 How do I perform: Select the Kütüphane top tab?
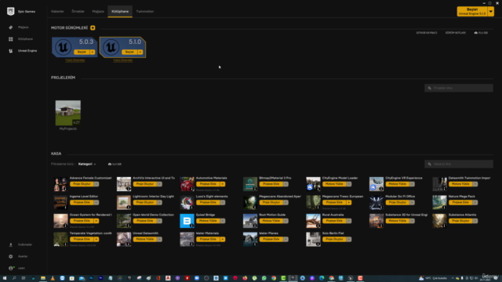(x=120, y=12)
